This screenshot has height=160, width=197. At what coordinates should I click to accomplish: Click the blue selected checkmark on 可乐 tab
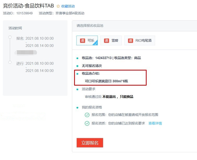coord(96,44)
